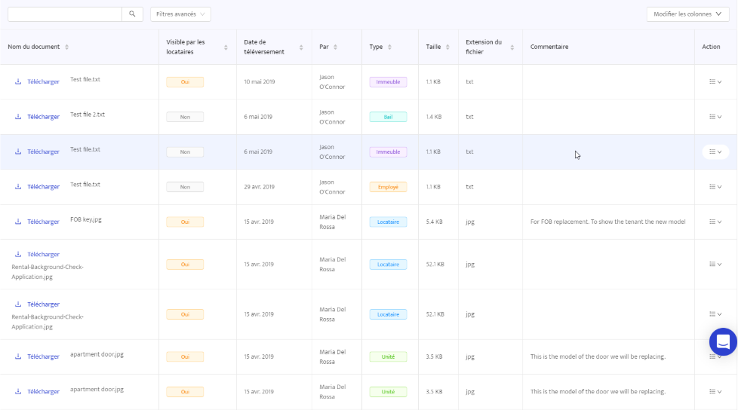738x410 pixels.
Task: Sort the table by Taille column
Action: (447, 47)
